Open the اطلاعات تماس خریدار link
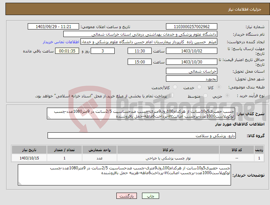The height and width of the screenshot is (205, 270). 61,42
